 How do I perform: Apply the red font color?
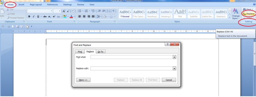71,16
